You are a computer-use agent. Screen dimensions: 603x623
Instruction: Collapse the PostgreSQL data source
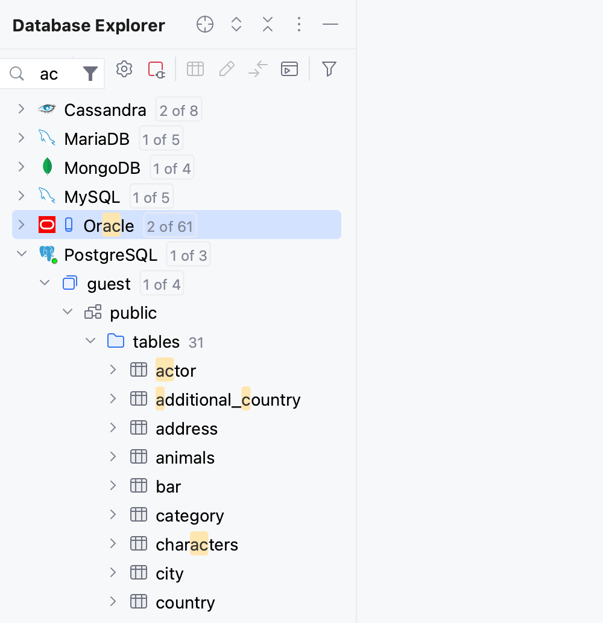click(x=22, y=254)
